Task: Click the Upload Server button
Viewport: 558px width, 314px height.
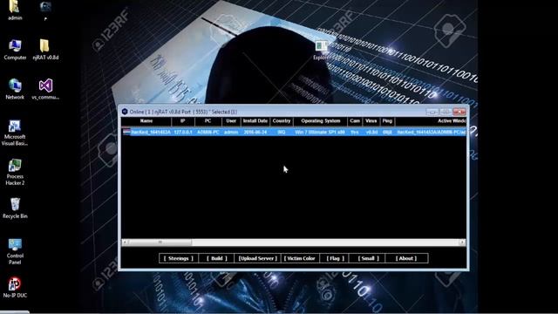Action: click(x=258, y=258)
